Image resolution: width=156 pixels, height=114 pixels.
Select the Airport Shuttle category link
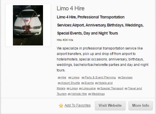tap(71, 83)
